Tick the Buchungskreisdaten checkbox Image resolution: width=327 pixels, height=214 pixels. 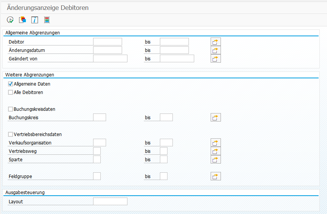(x=10, y=109)
